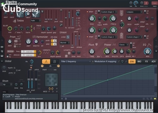Screen dimensions: 158x113
Task: Open the Strum Up direction dropdown
Action: click(7, 84)
